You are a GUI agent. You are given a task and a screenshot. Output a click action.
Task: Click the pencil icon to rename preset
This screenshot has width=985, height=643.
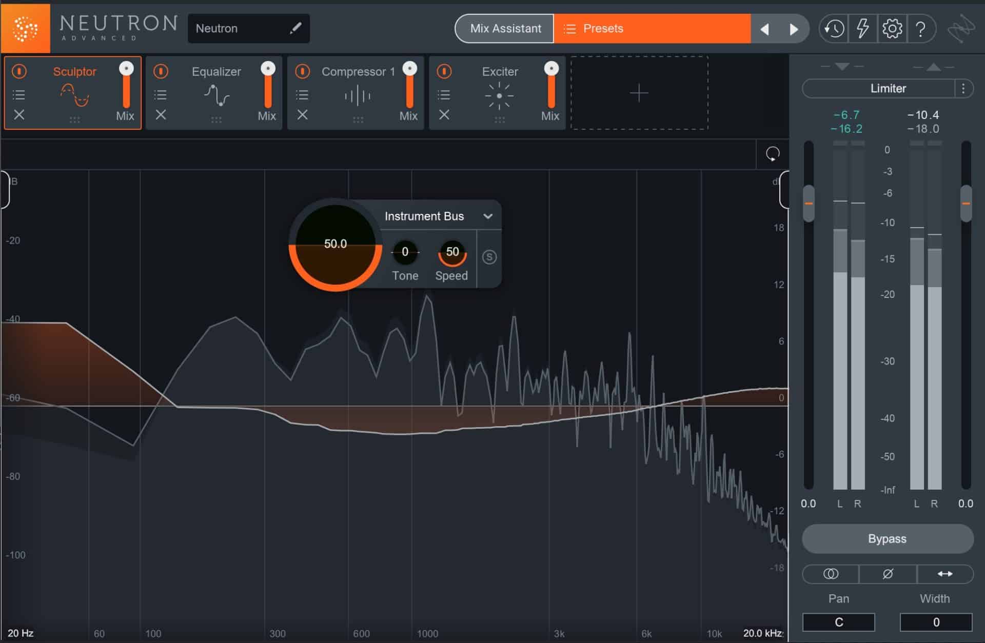coord(295,28)
